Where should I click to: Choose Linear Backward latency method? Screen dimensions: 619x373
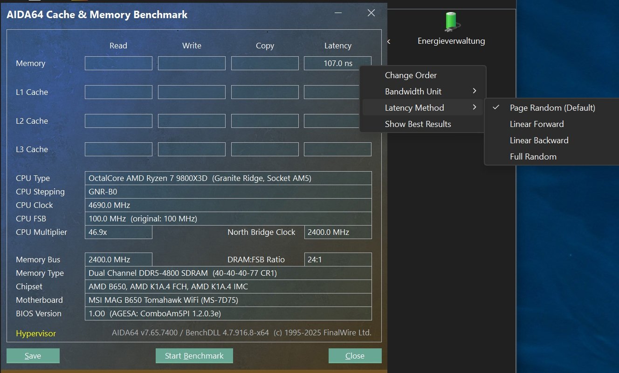coord(539,140)
